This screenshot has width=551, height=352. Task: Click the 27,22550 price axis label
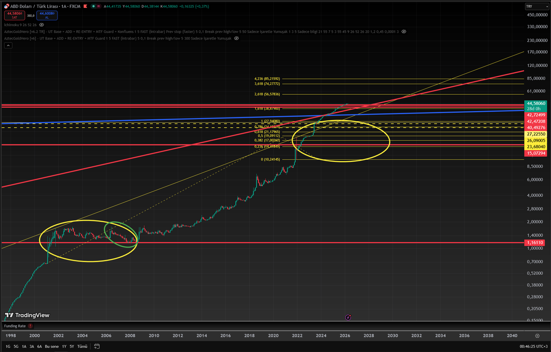point(536,134)
